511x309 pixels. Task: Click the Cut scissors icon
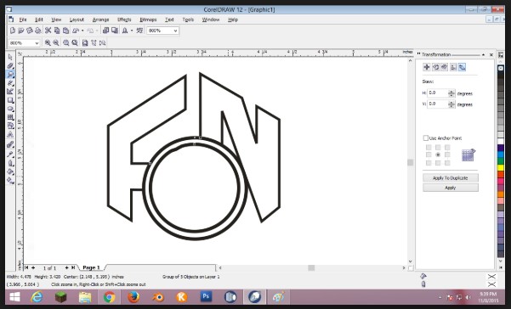(48, 31)
